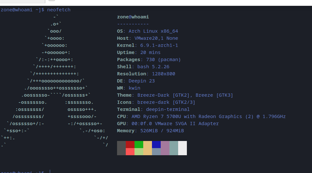Select the Memory value '526MiB / 924MiB'
Screen dimensions: 312x173
point(162,131)
